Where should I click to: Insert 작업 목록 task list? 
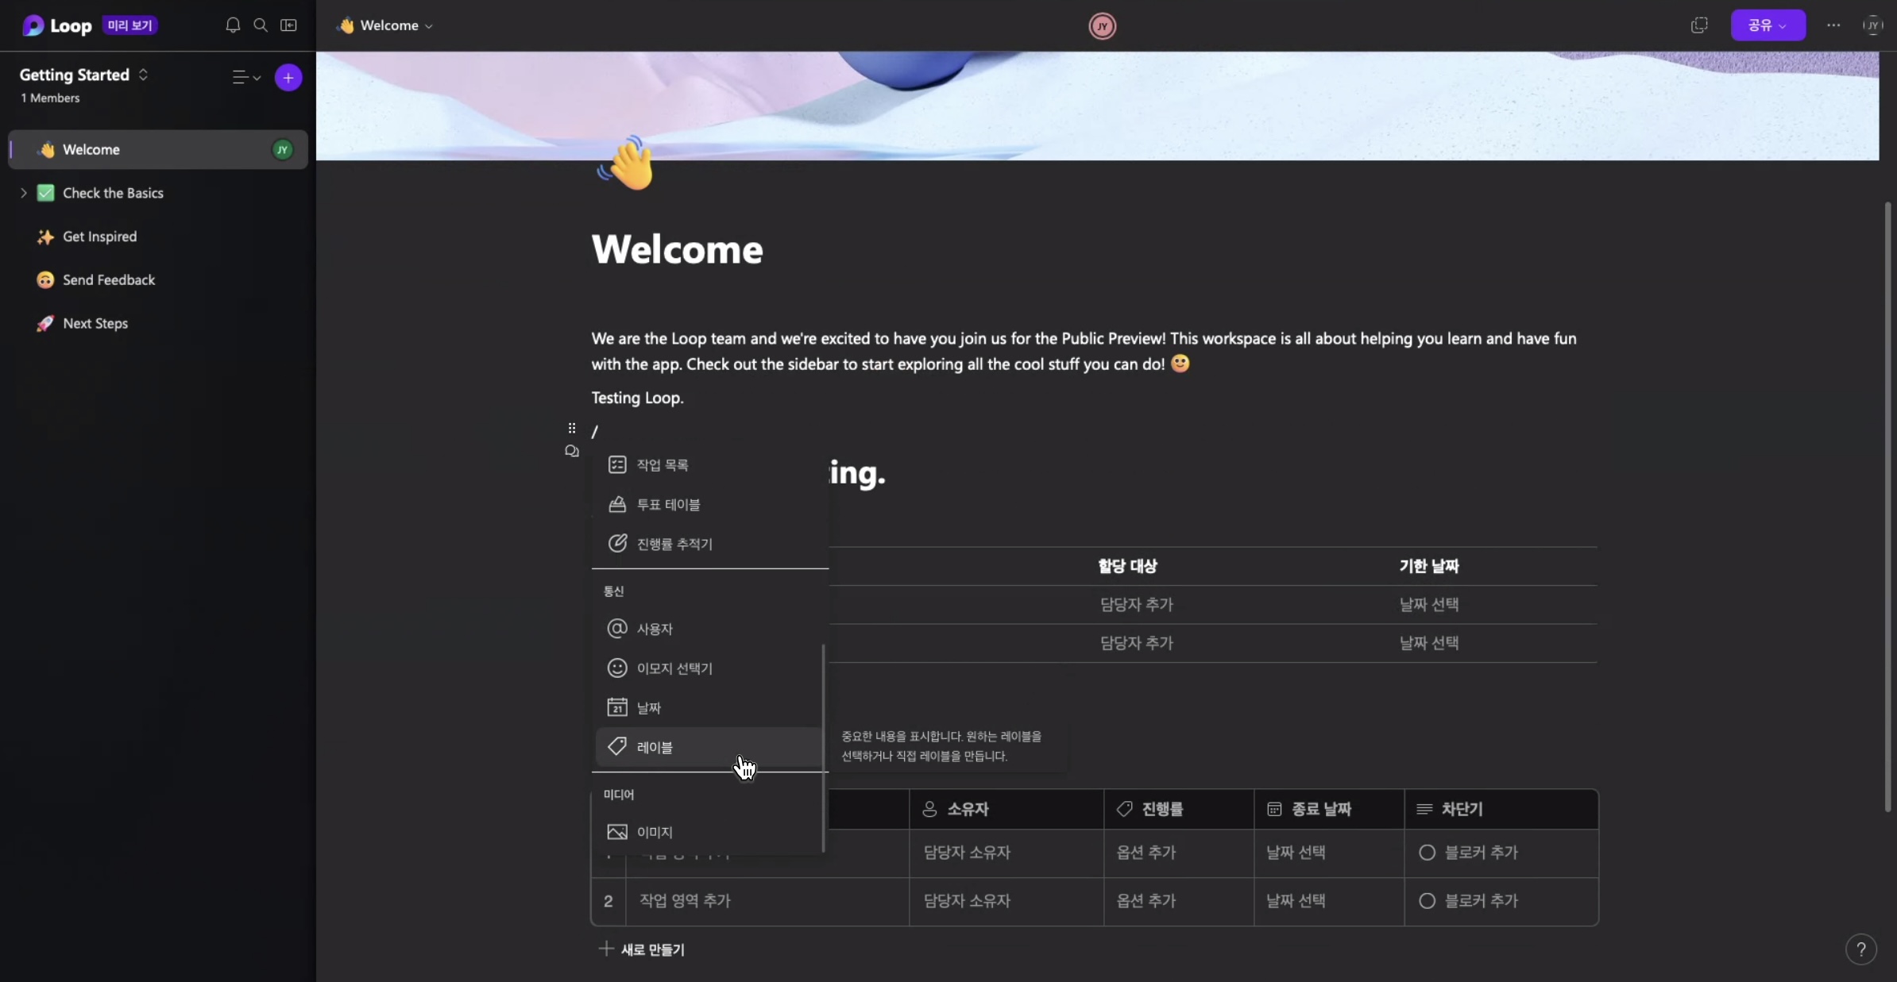(709, 465)
